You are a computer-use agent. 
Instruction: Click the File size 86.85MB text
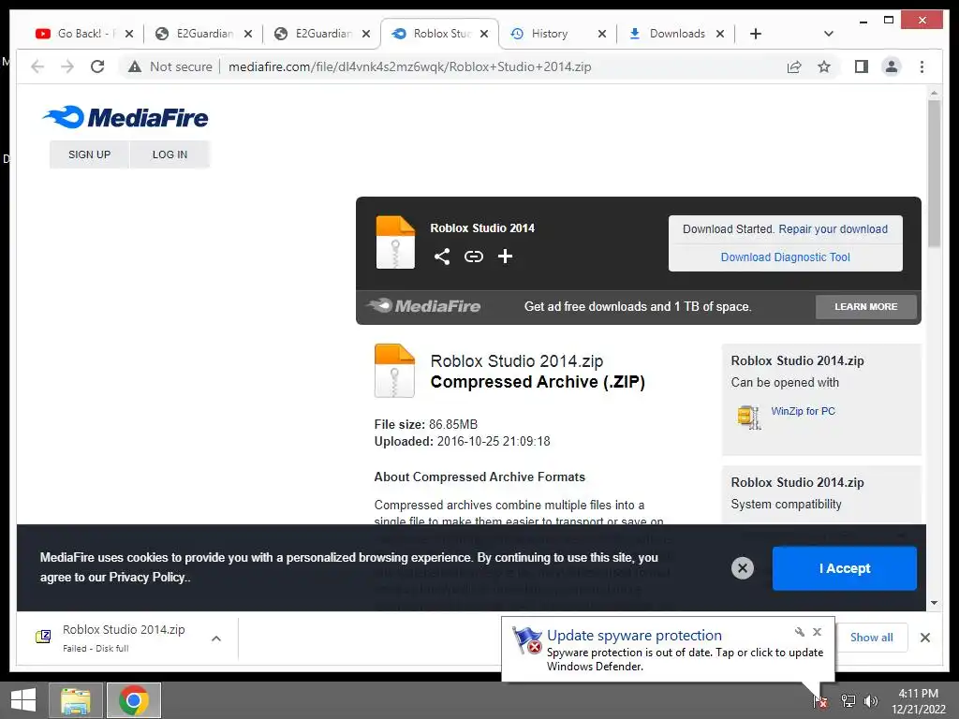tap(426, 424)
